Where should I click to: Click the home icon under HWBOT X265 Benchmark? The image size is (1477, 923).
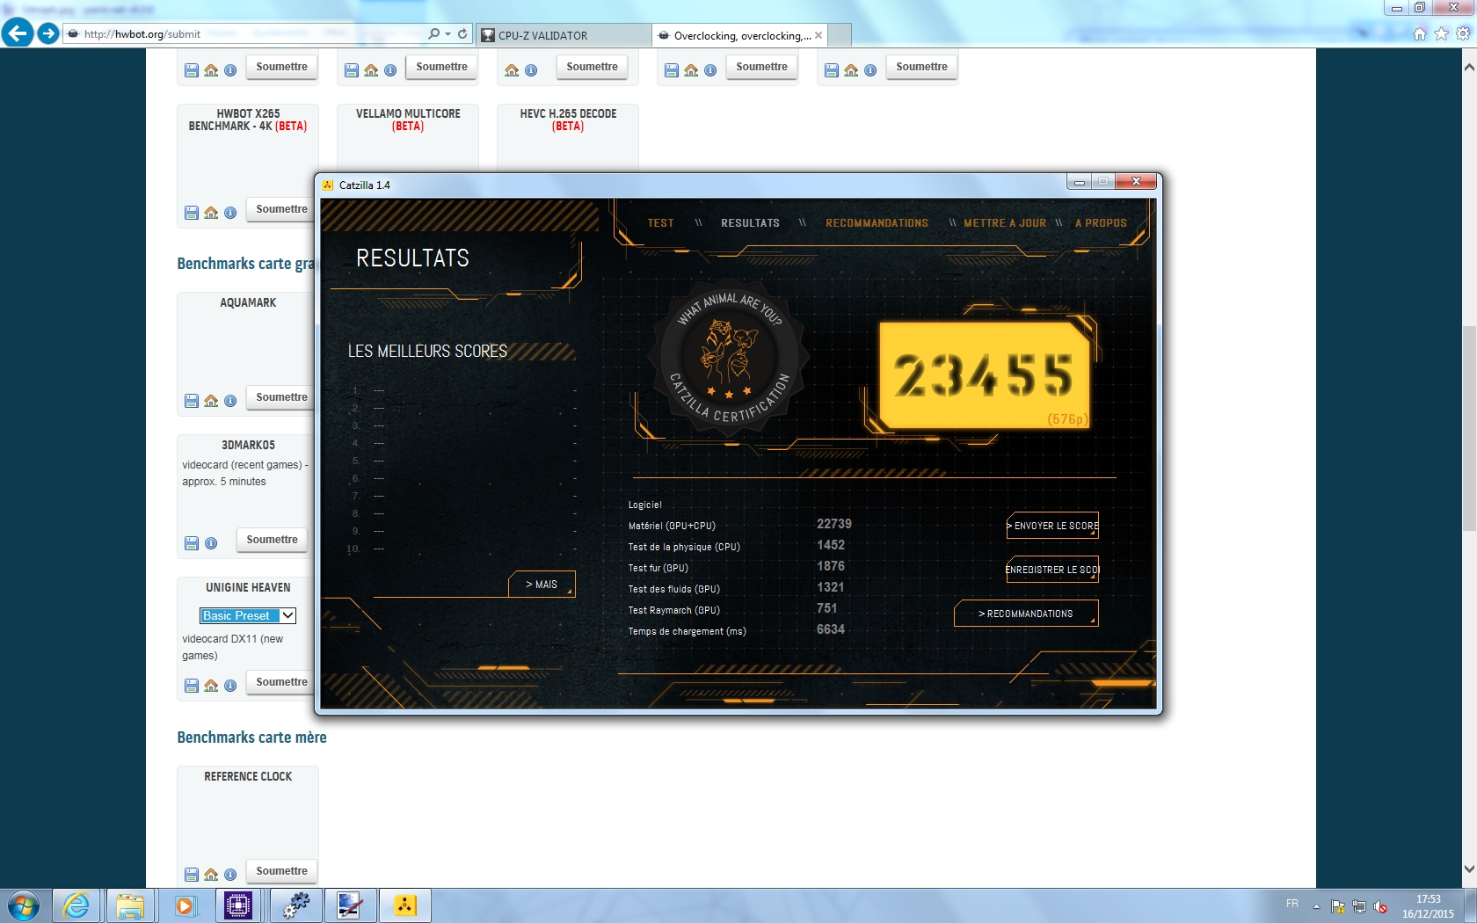[211, 213]
